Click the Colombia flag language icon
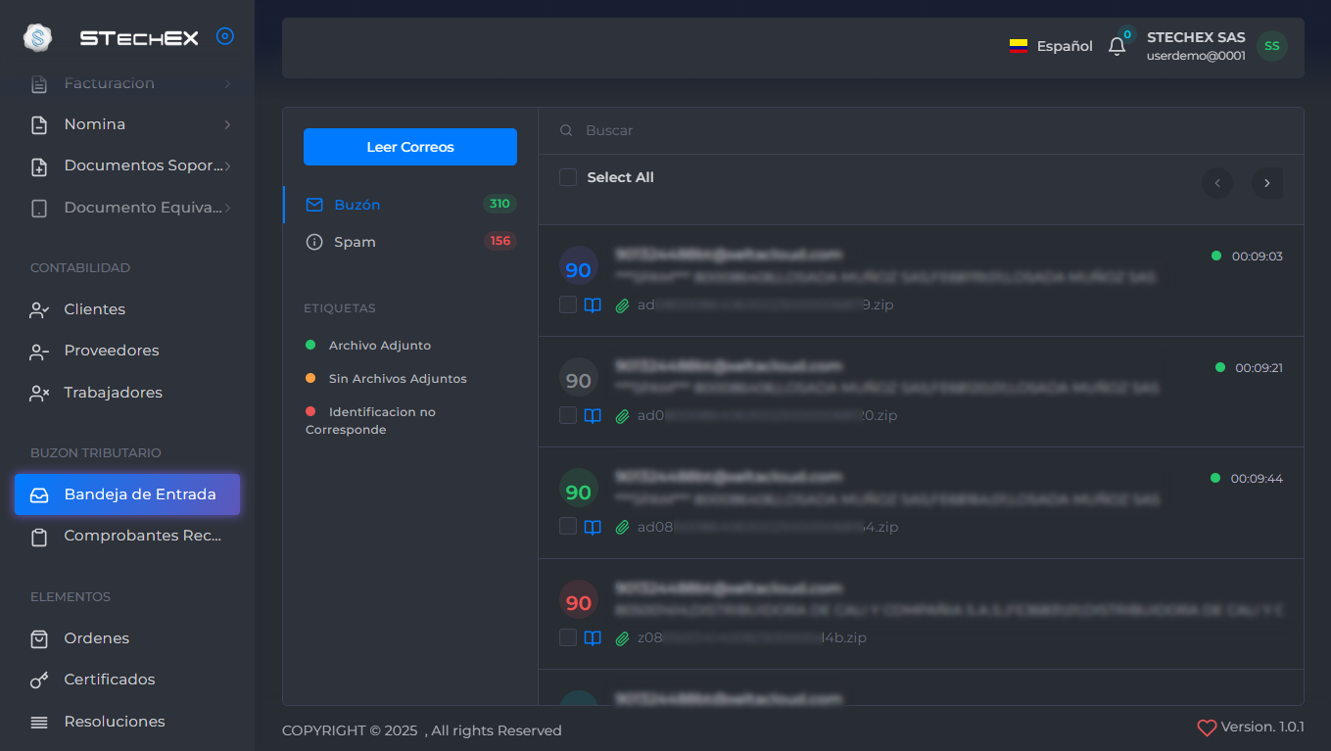The width and height of the screenshot is (1331, 751). point(1019,46)
